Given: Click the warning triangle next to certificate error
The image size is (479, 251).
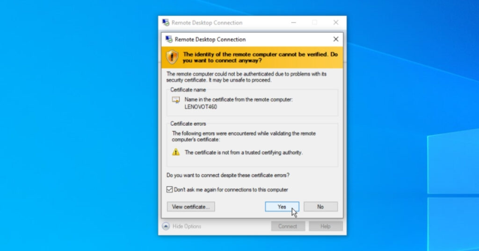Looking at the screenshot, I should click(x=176, y=152).
